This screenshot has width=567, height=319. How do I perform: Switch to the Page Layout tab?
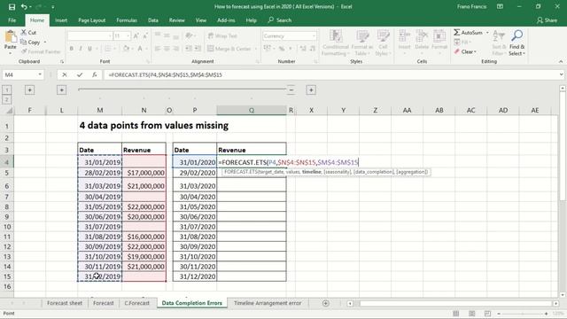point(92,20)
